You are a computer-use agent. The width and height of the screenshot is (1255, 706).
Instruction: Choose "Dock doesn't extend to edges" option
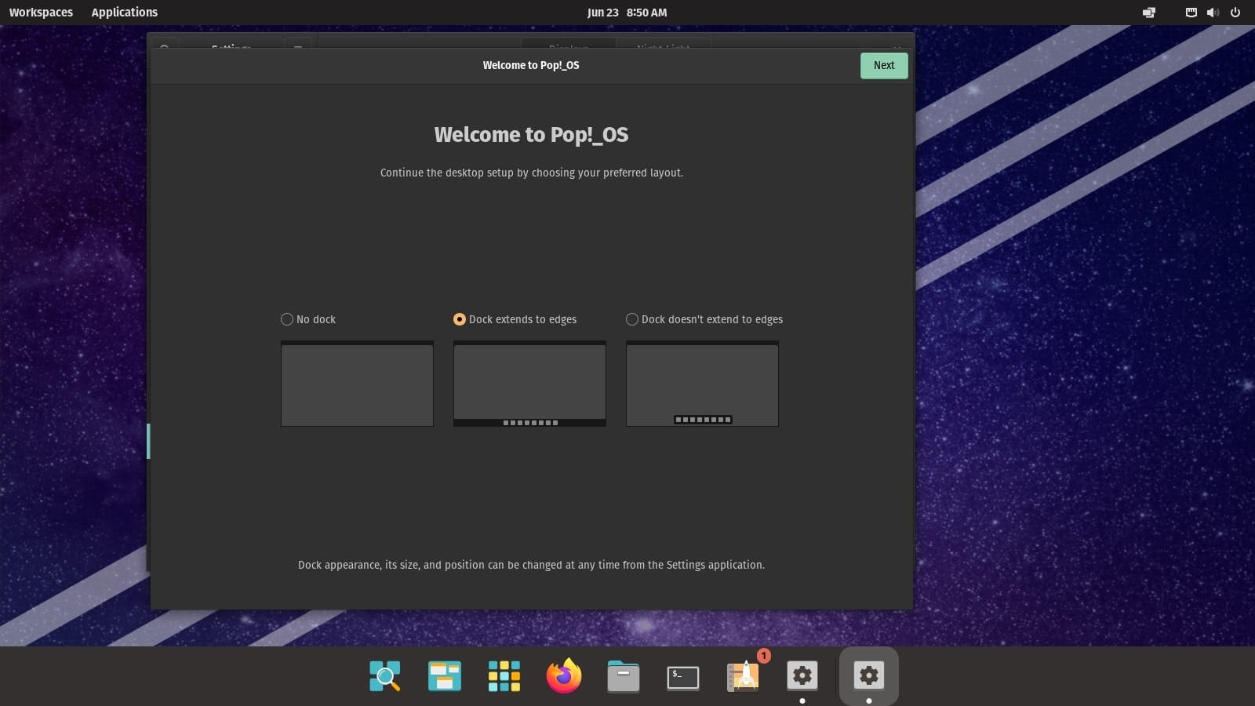(632, 319)
